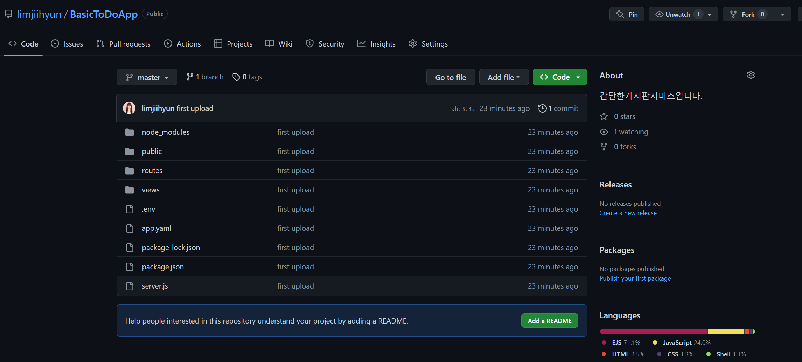Open the 1 commit history link
The height and width of the screenshot is (362, 802).
[558, 108]
